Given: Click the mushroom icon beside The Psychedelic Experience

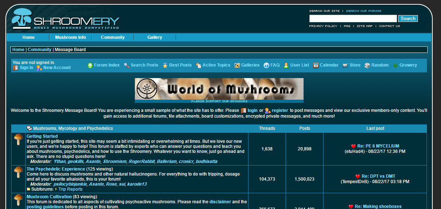Looking at the screenshot, I should (x=18, y=172).
